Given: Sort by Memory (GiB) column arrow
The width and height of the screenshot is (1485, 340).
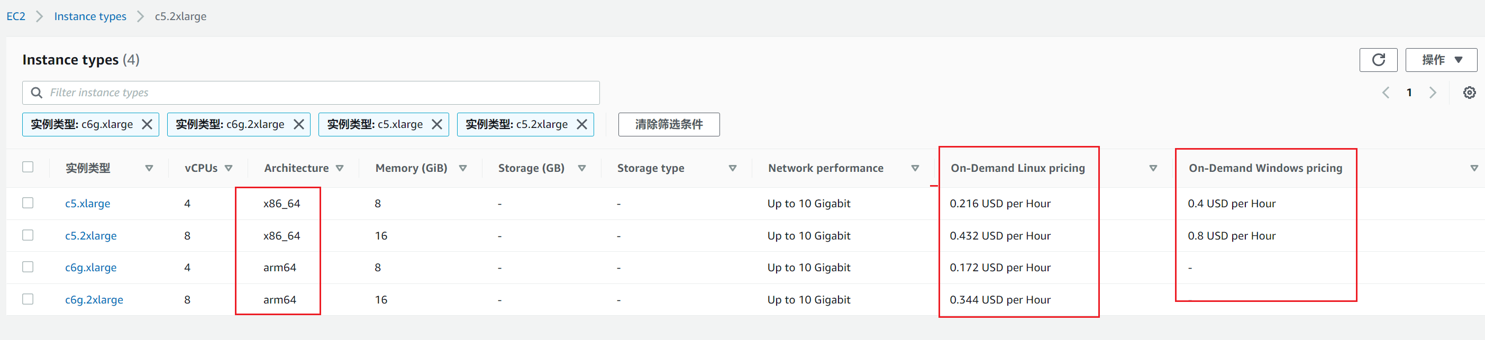Looking at the screenshot, I should [x=463, y=168].
